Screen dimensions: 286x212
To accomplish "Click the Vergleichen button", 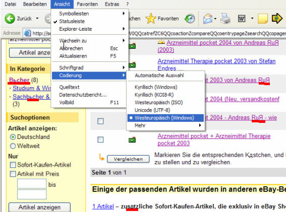I will 128,159.
